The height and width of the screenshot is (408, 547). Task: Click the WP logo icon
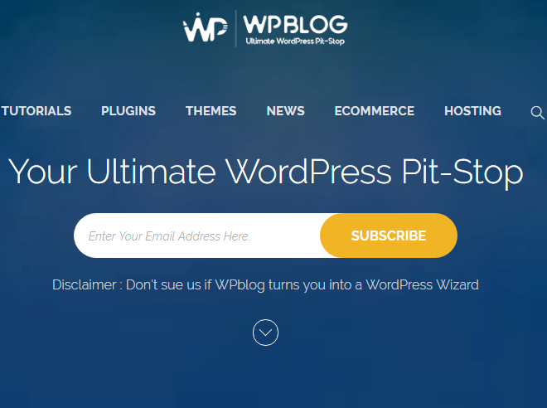point(206,27)
